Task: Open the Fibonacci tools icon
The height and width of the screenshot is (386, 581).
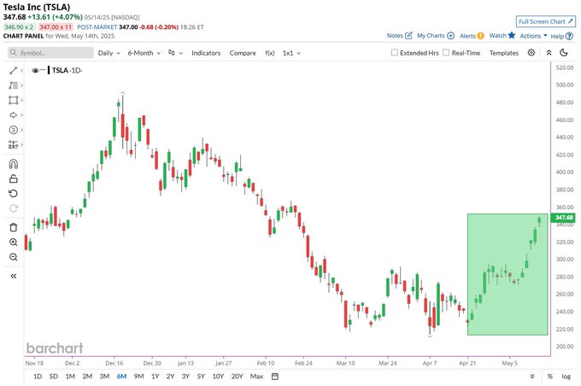Action: point(13,85)
